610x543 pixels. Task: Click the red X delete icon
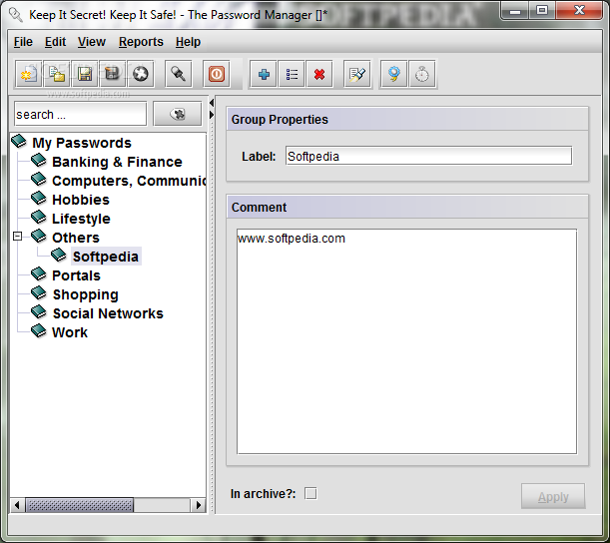(319, 74)
